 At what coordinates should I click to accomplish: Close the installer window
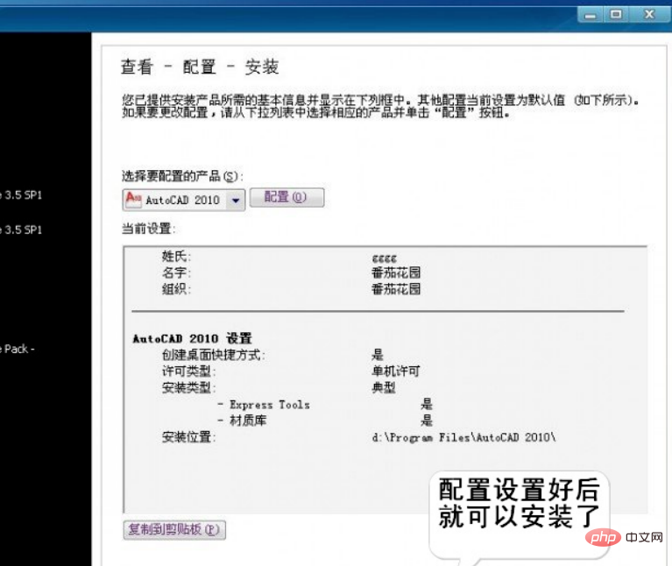click(649, 15)
